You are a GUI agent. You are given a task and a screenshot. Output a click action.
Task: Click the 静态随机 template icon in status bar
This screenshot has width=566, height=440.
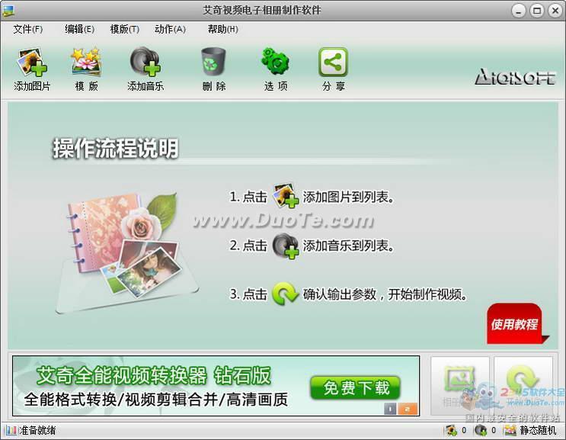(510, 430)
